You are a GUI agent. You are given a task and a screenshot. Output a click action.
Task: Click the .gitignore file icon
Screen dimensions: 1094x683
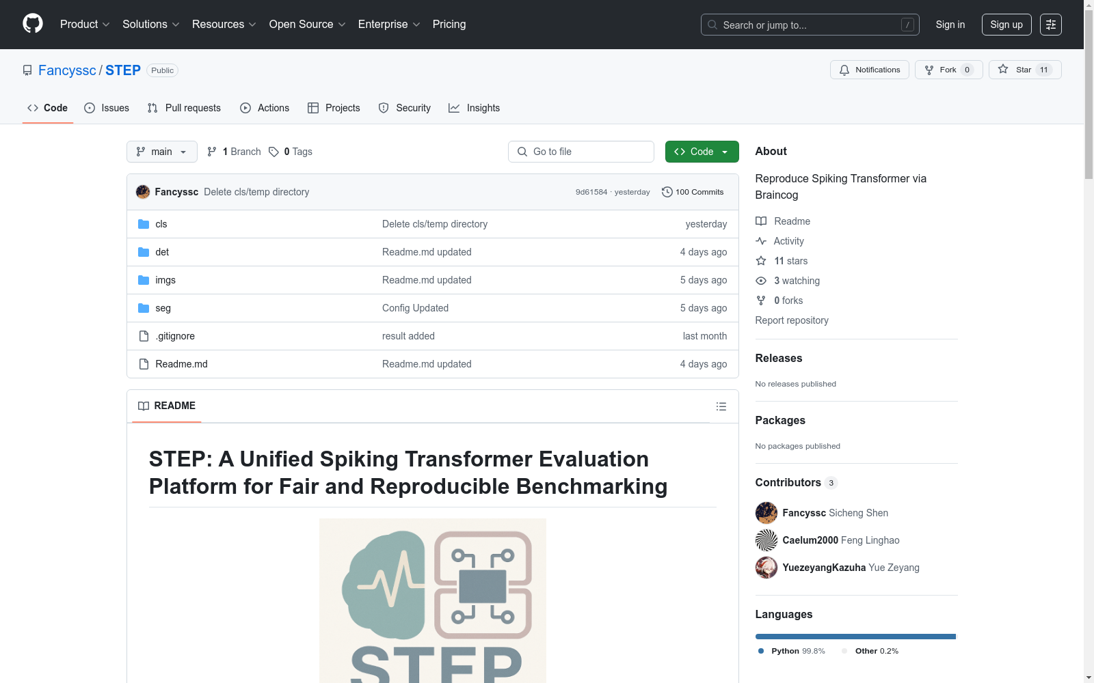[144, 336]
